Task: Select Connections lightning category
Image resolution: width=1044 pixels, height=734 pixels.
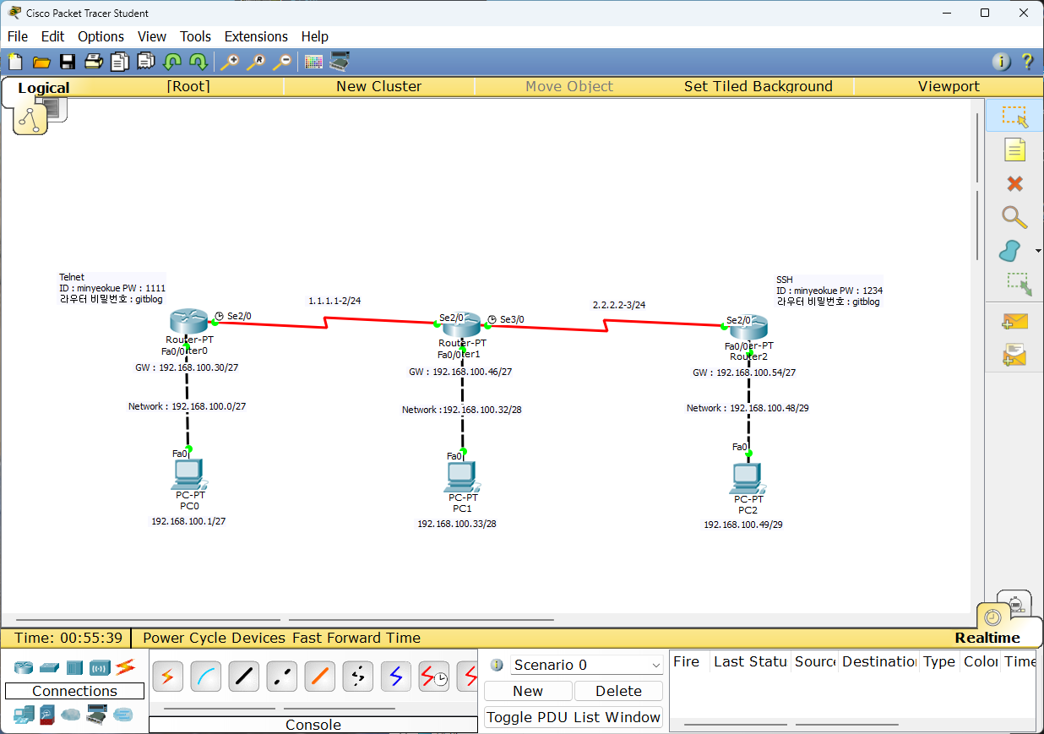Action: tap(125, 667)
